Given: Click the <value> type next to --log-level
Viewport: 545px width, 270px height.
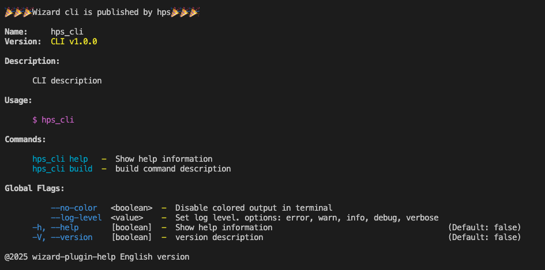Looking at the screenshot, I should tap(127, 218).
